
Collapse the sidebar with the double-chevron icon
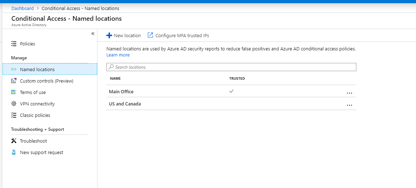93,34
